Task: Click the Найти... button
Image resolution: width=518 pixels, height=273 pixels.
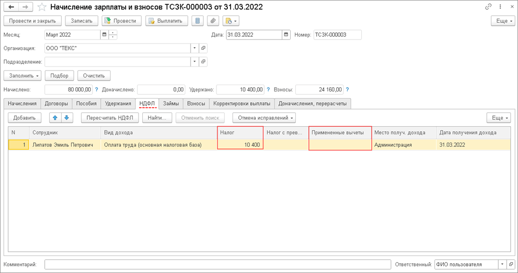Action: point(157,118)
